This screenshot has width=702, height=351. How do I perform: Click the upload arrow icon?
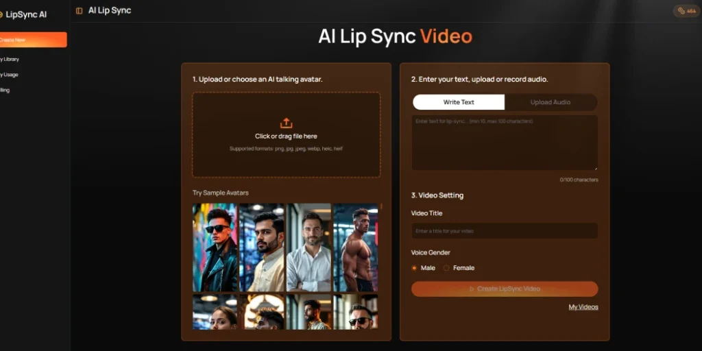[286, 123]
